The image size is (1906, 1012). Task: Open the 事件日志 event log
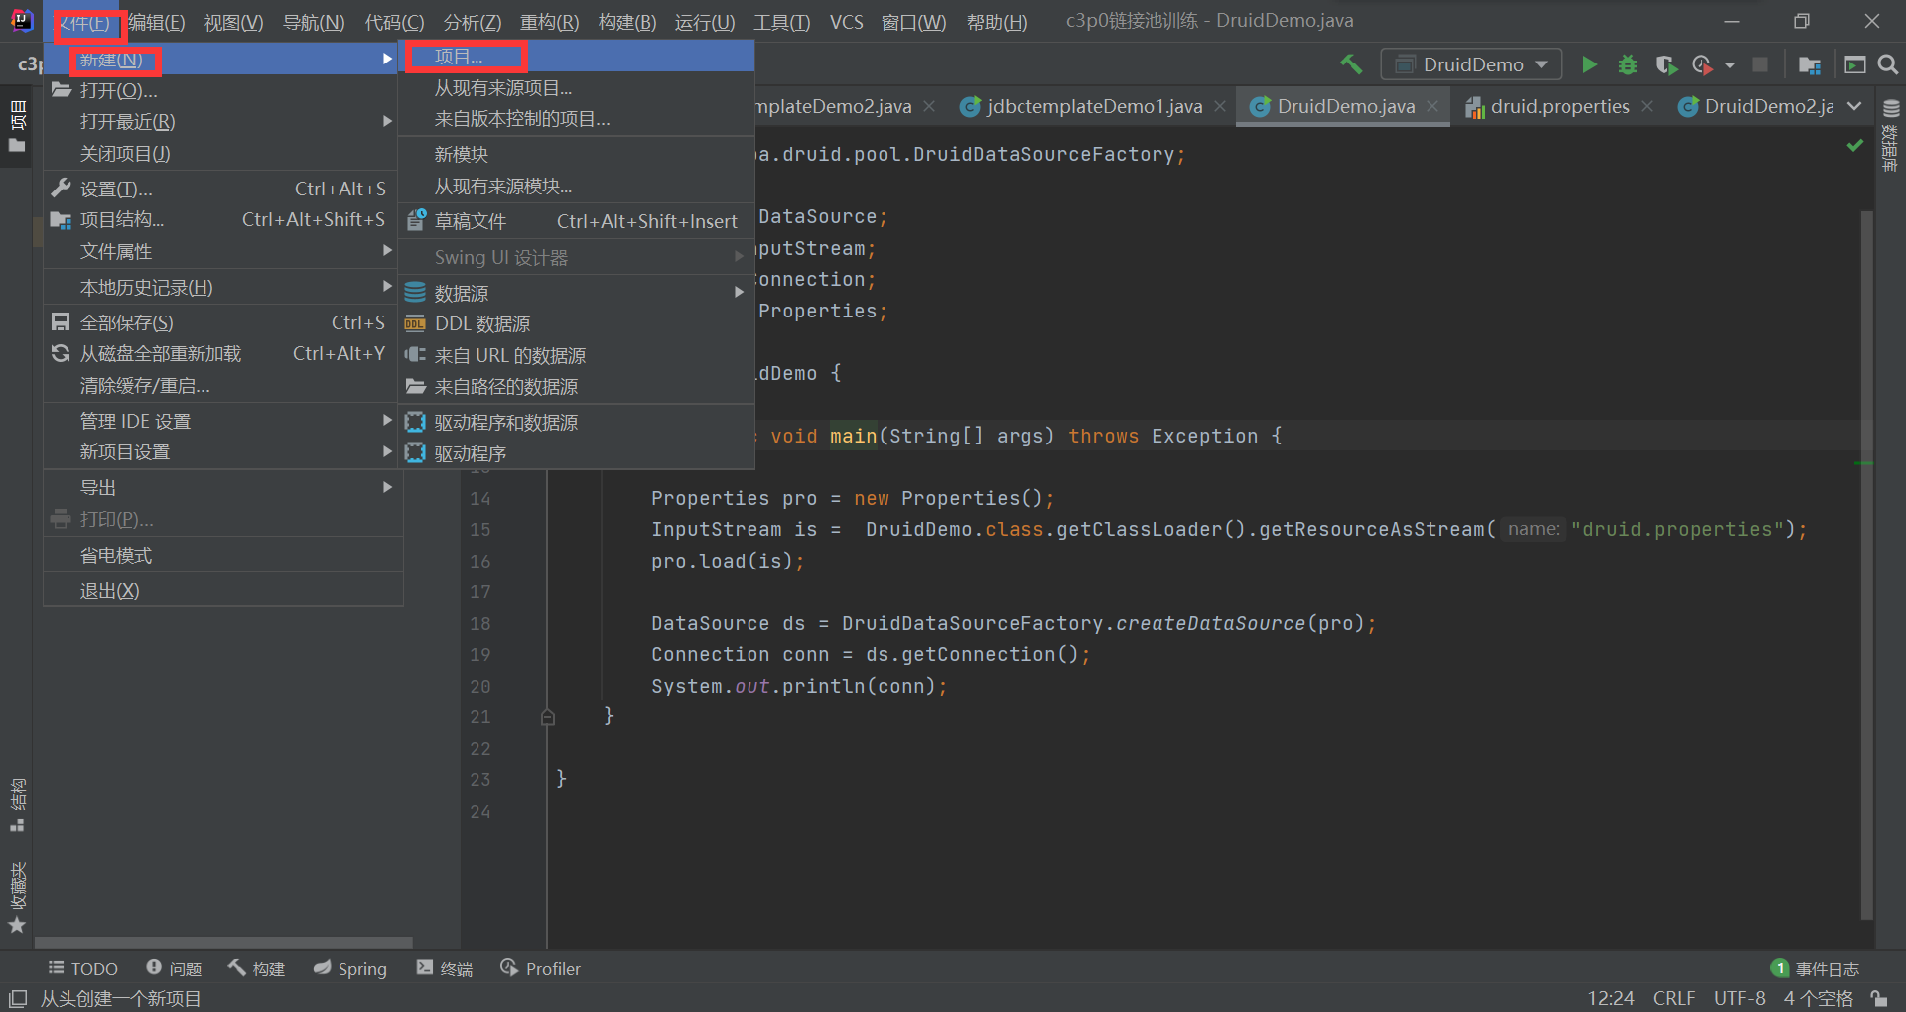pos(1816,968)
